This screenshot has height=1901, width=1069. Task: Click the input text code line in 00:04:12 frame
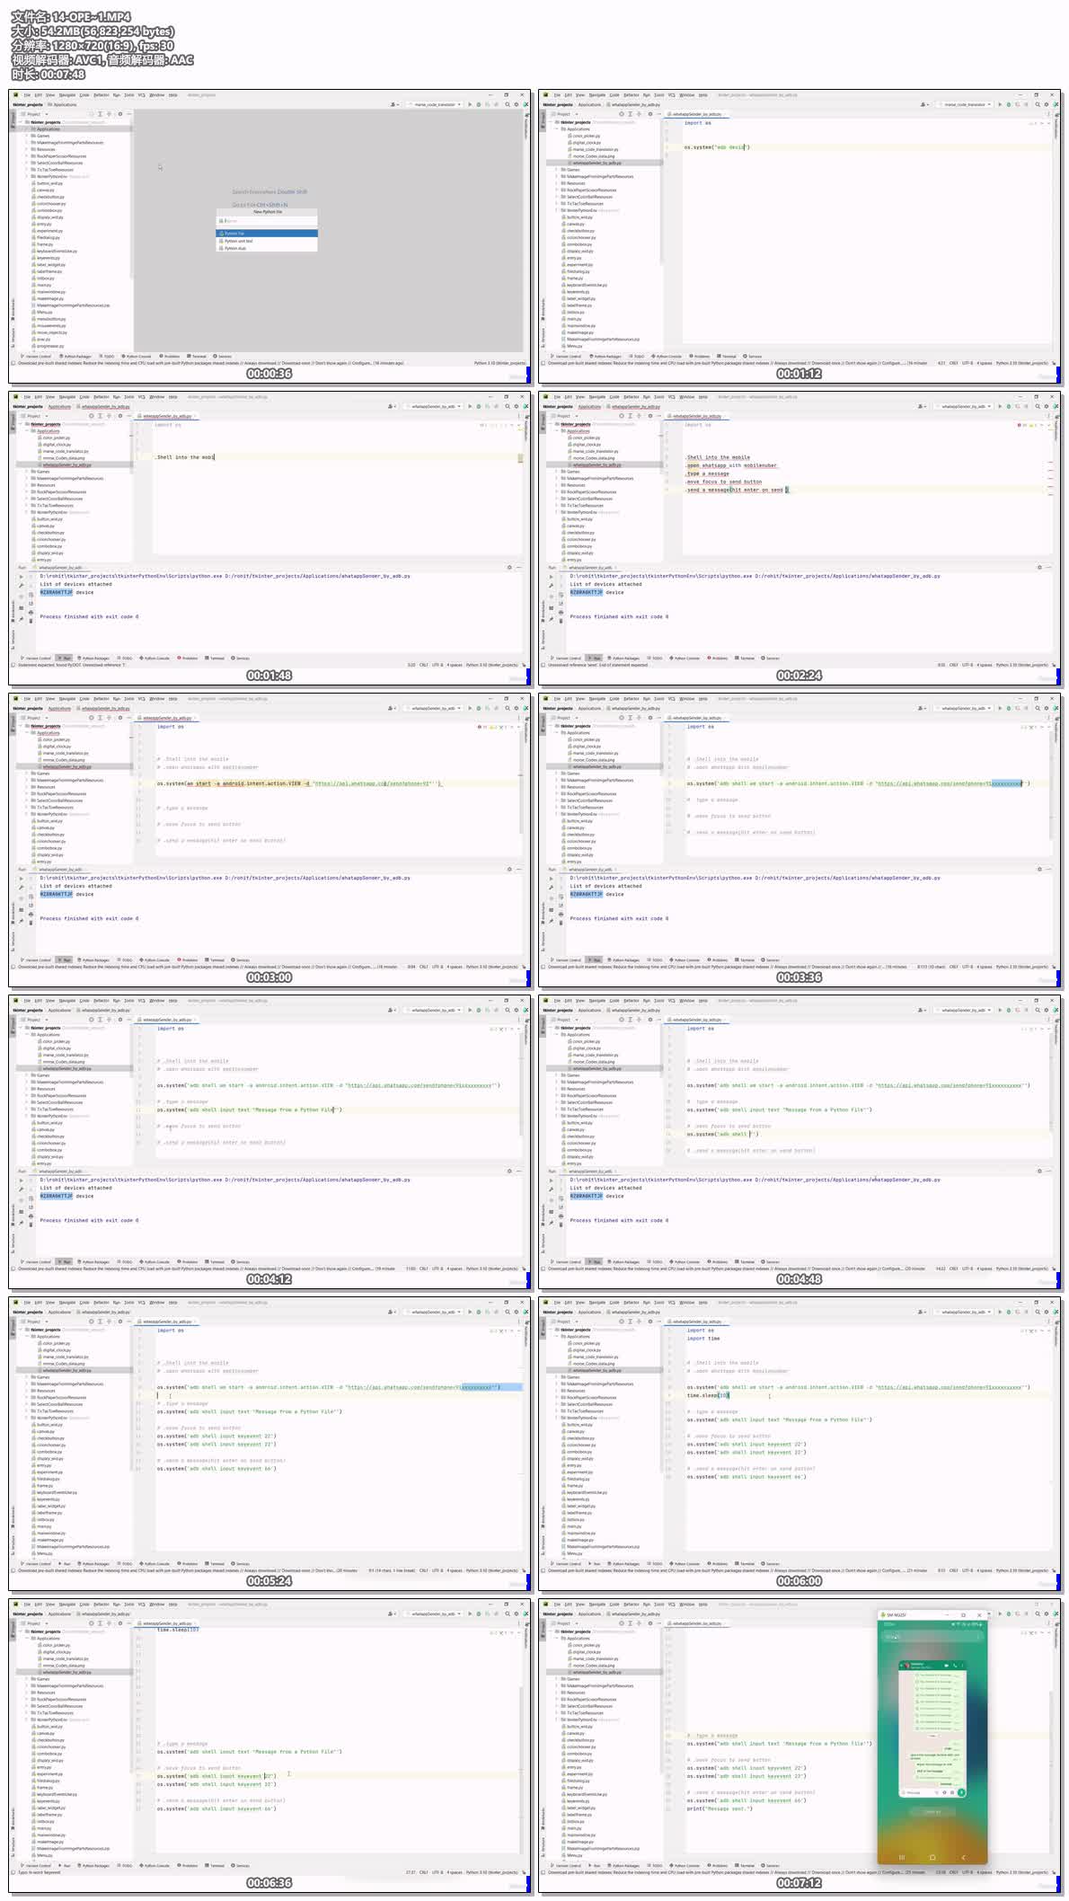click(x=250, y=1110)
